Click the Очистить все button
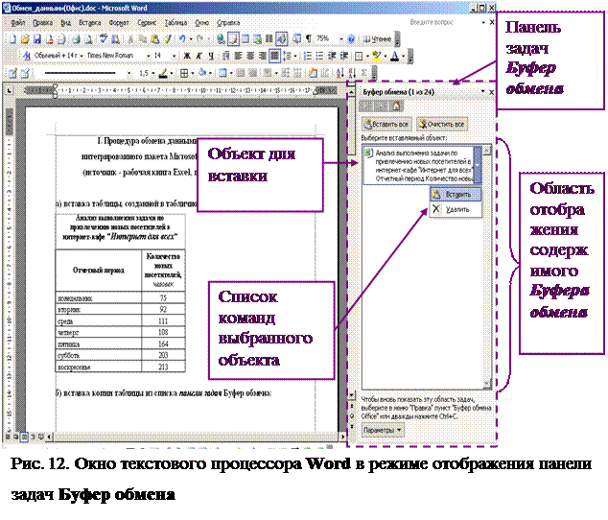 [442, 124]
